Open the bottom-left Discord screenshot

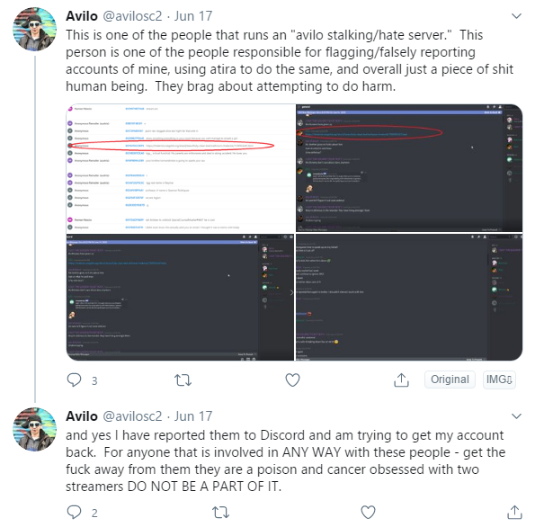point(180,297)
